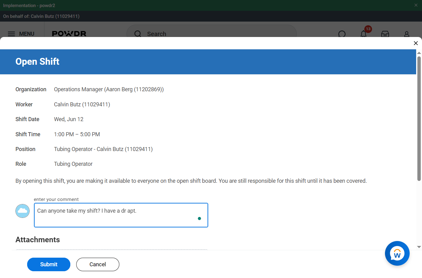The width and height of the screenshot is (422, 278).
Task: Click the scroll up arrow
Action: [x=419, y=53]
